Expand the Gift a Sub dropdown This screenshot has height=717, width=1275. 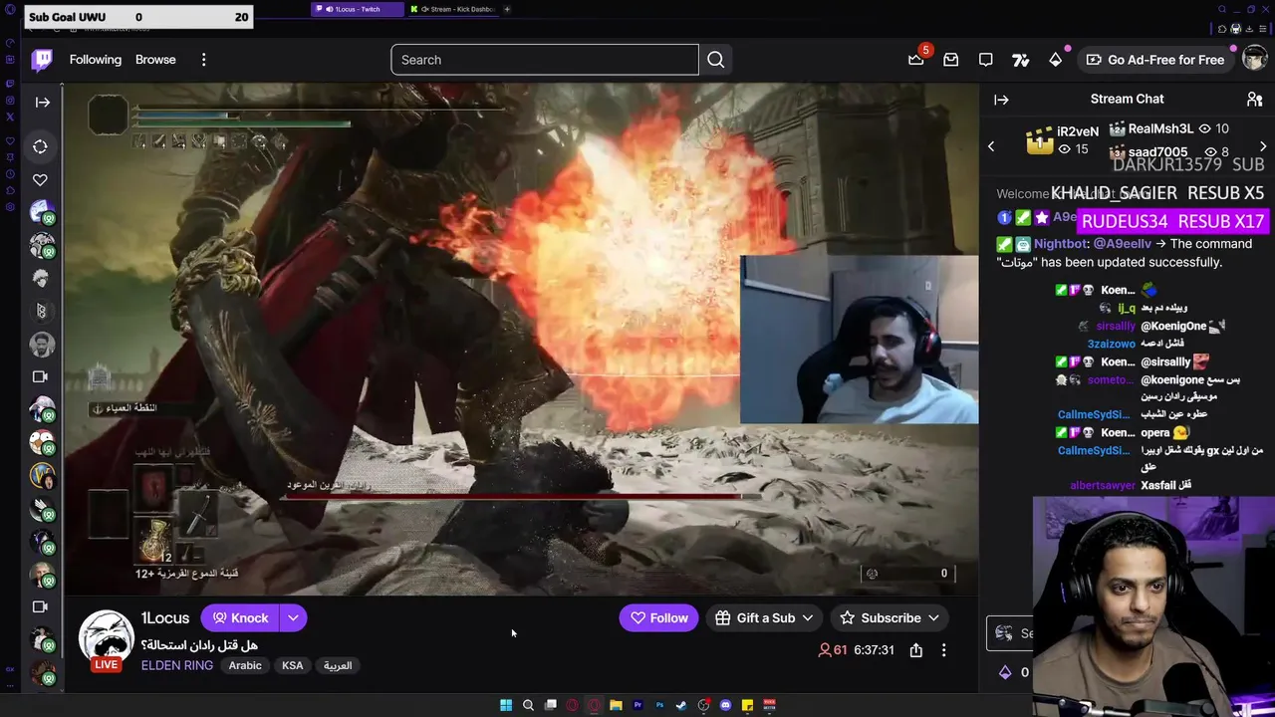[x=808, y=618]
